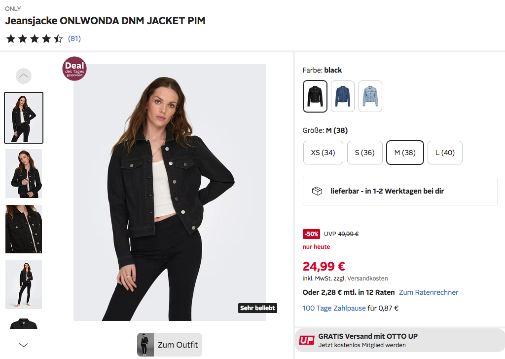Open the Zum Ratenrechner link
The image size is (505, 359).
429,292
